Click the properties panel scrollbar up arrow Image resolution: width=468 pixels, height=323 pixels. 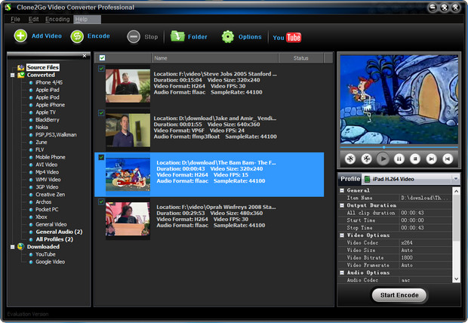click(x=456, y=191)
